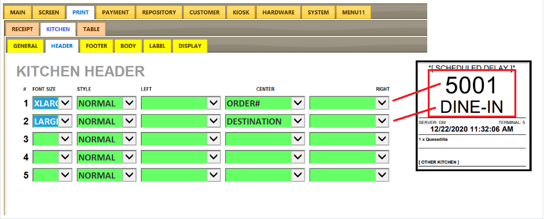Open the PAYMENT tab
Screen dimensions: 545x219
[x=115, y=13]
